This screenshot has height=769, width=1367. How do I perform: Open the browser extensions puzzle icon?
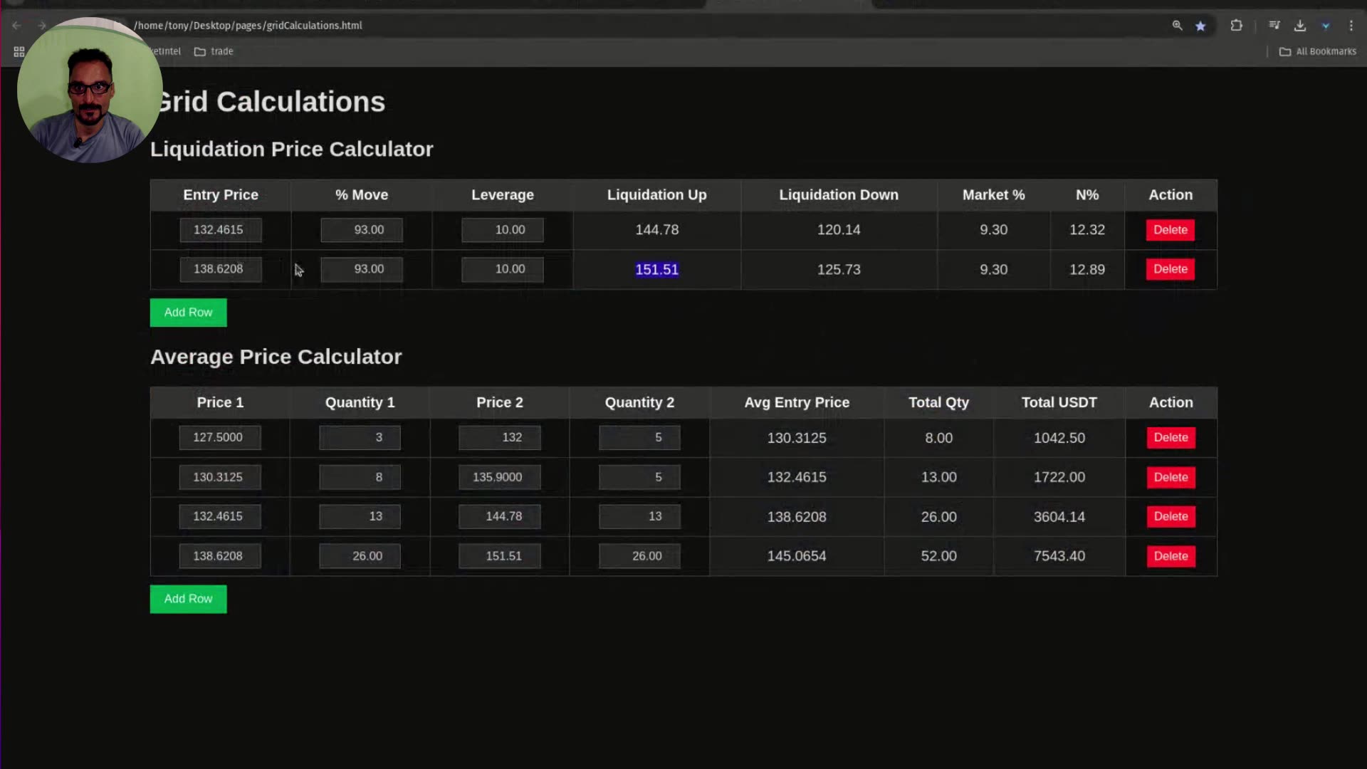[x=1236, y=26]
